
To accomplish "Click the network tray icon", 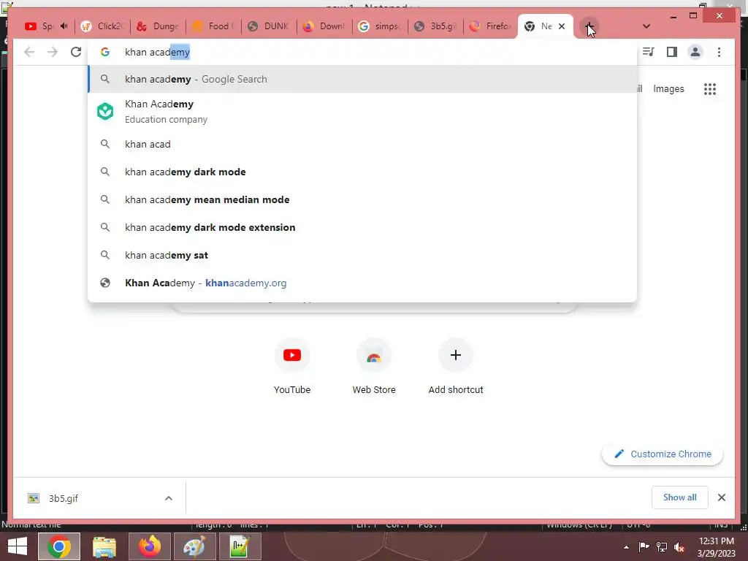I will click(x=662, y=546).
